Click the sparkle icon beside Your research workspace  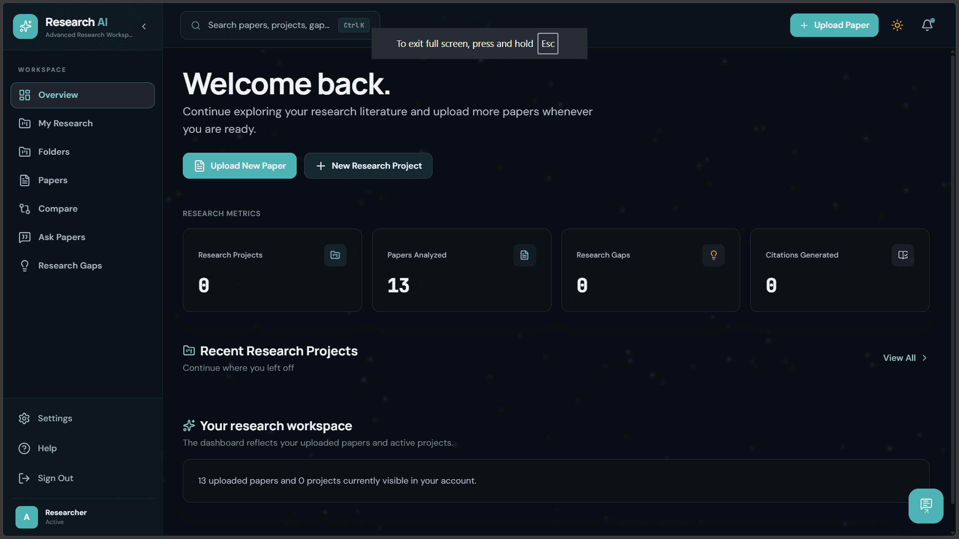189,425
